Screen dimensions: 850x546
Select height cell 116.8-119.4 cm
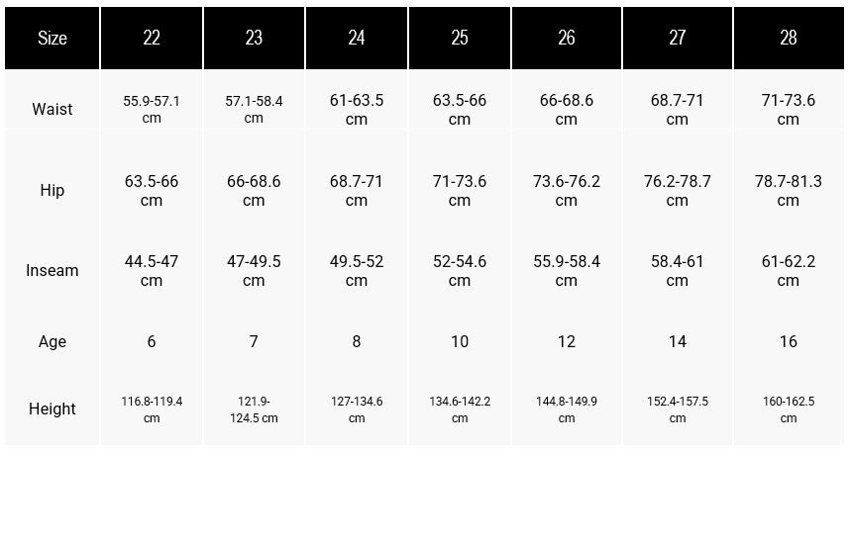point(152,409)
